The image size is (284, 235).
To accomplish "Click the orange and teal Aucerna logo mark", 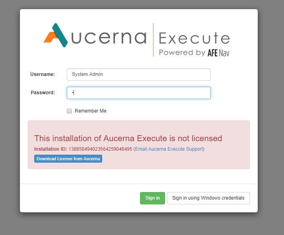I will pyautogui.click(x=56, y=35).
